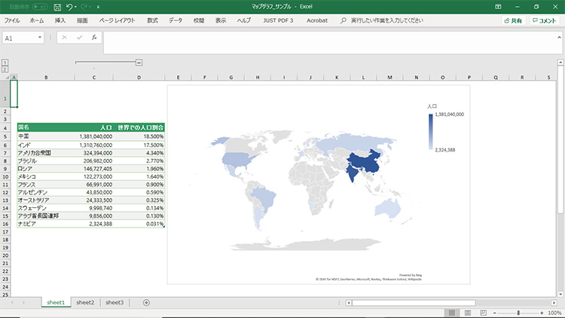Viewport: 565px width, 318px height.
Task: Click the insert function fx icon
Action: click(93, 37)
